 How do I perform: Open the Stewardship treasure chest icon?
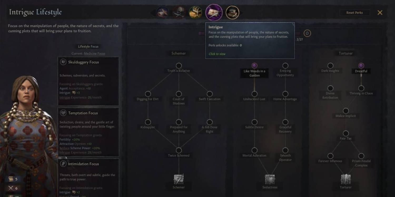195,12
